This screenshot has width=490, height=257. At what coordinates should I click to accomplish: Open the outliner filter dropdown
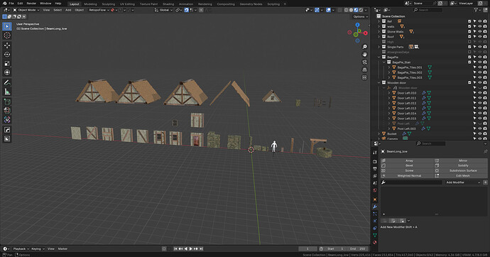click(477, 10)
